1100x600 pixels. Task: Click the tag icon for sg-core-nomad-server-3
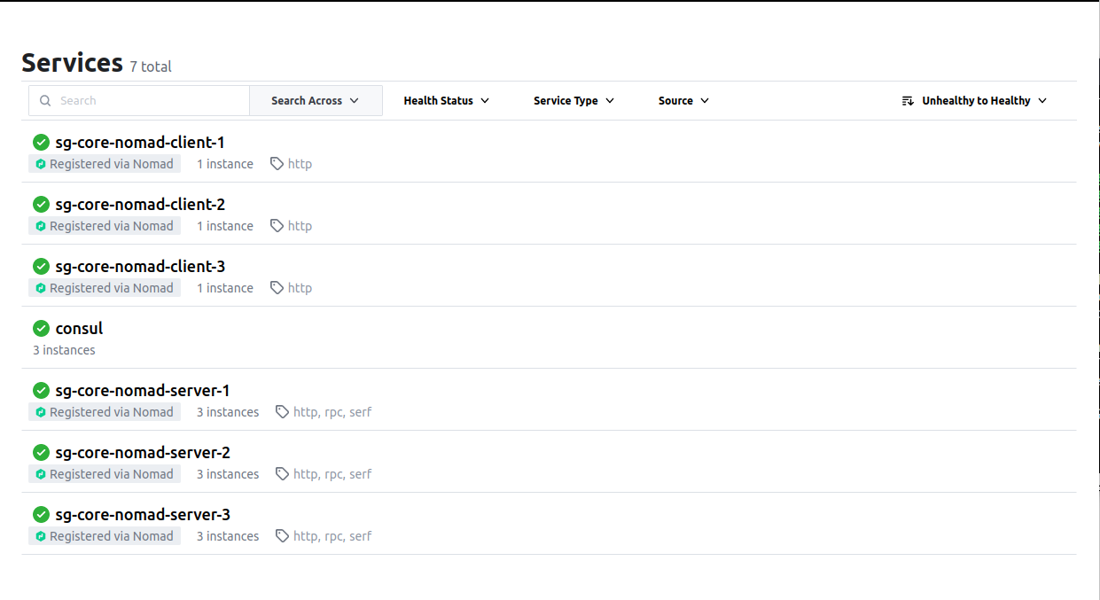(283, 536)
